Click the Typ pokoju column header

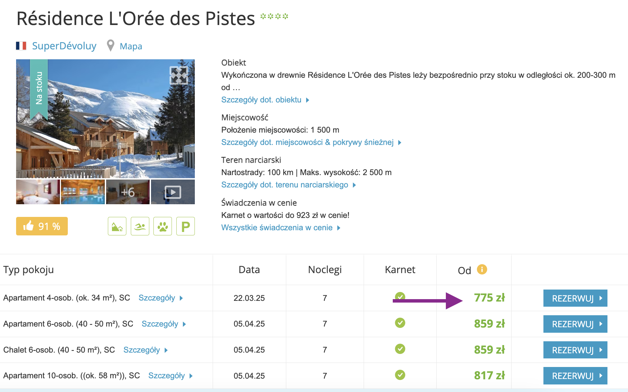click(x=28, y=270)
